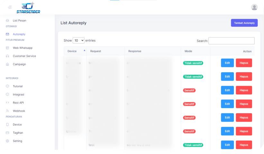Click the List Pesan inbox icon

(x=7, y=21)
